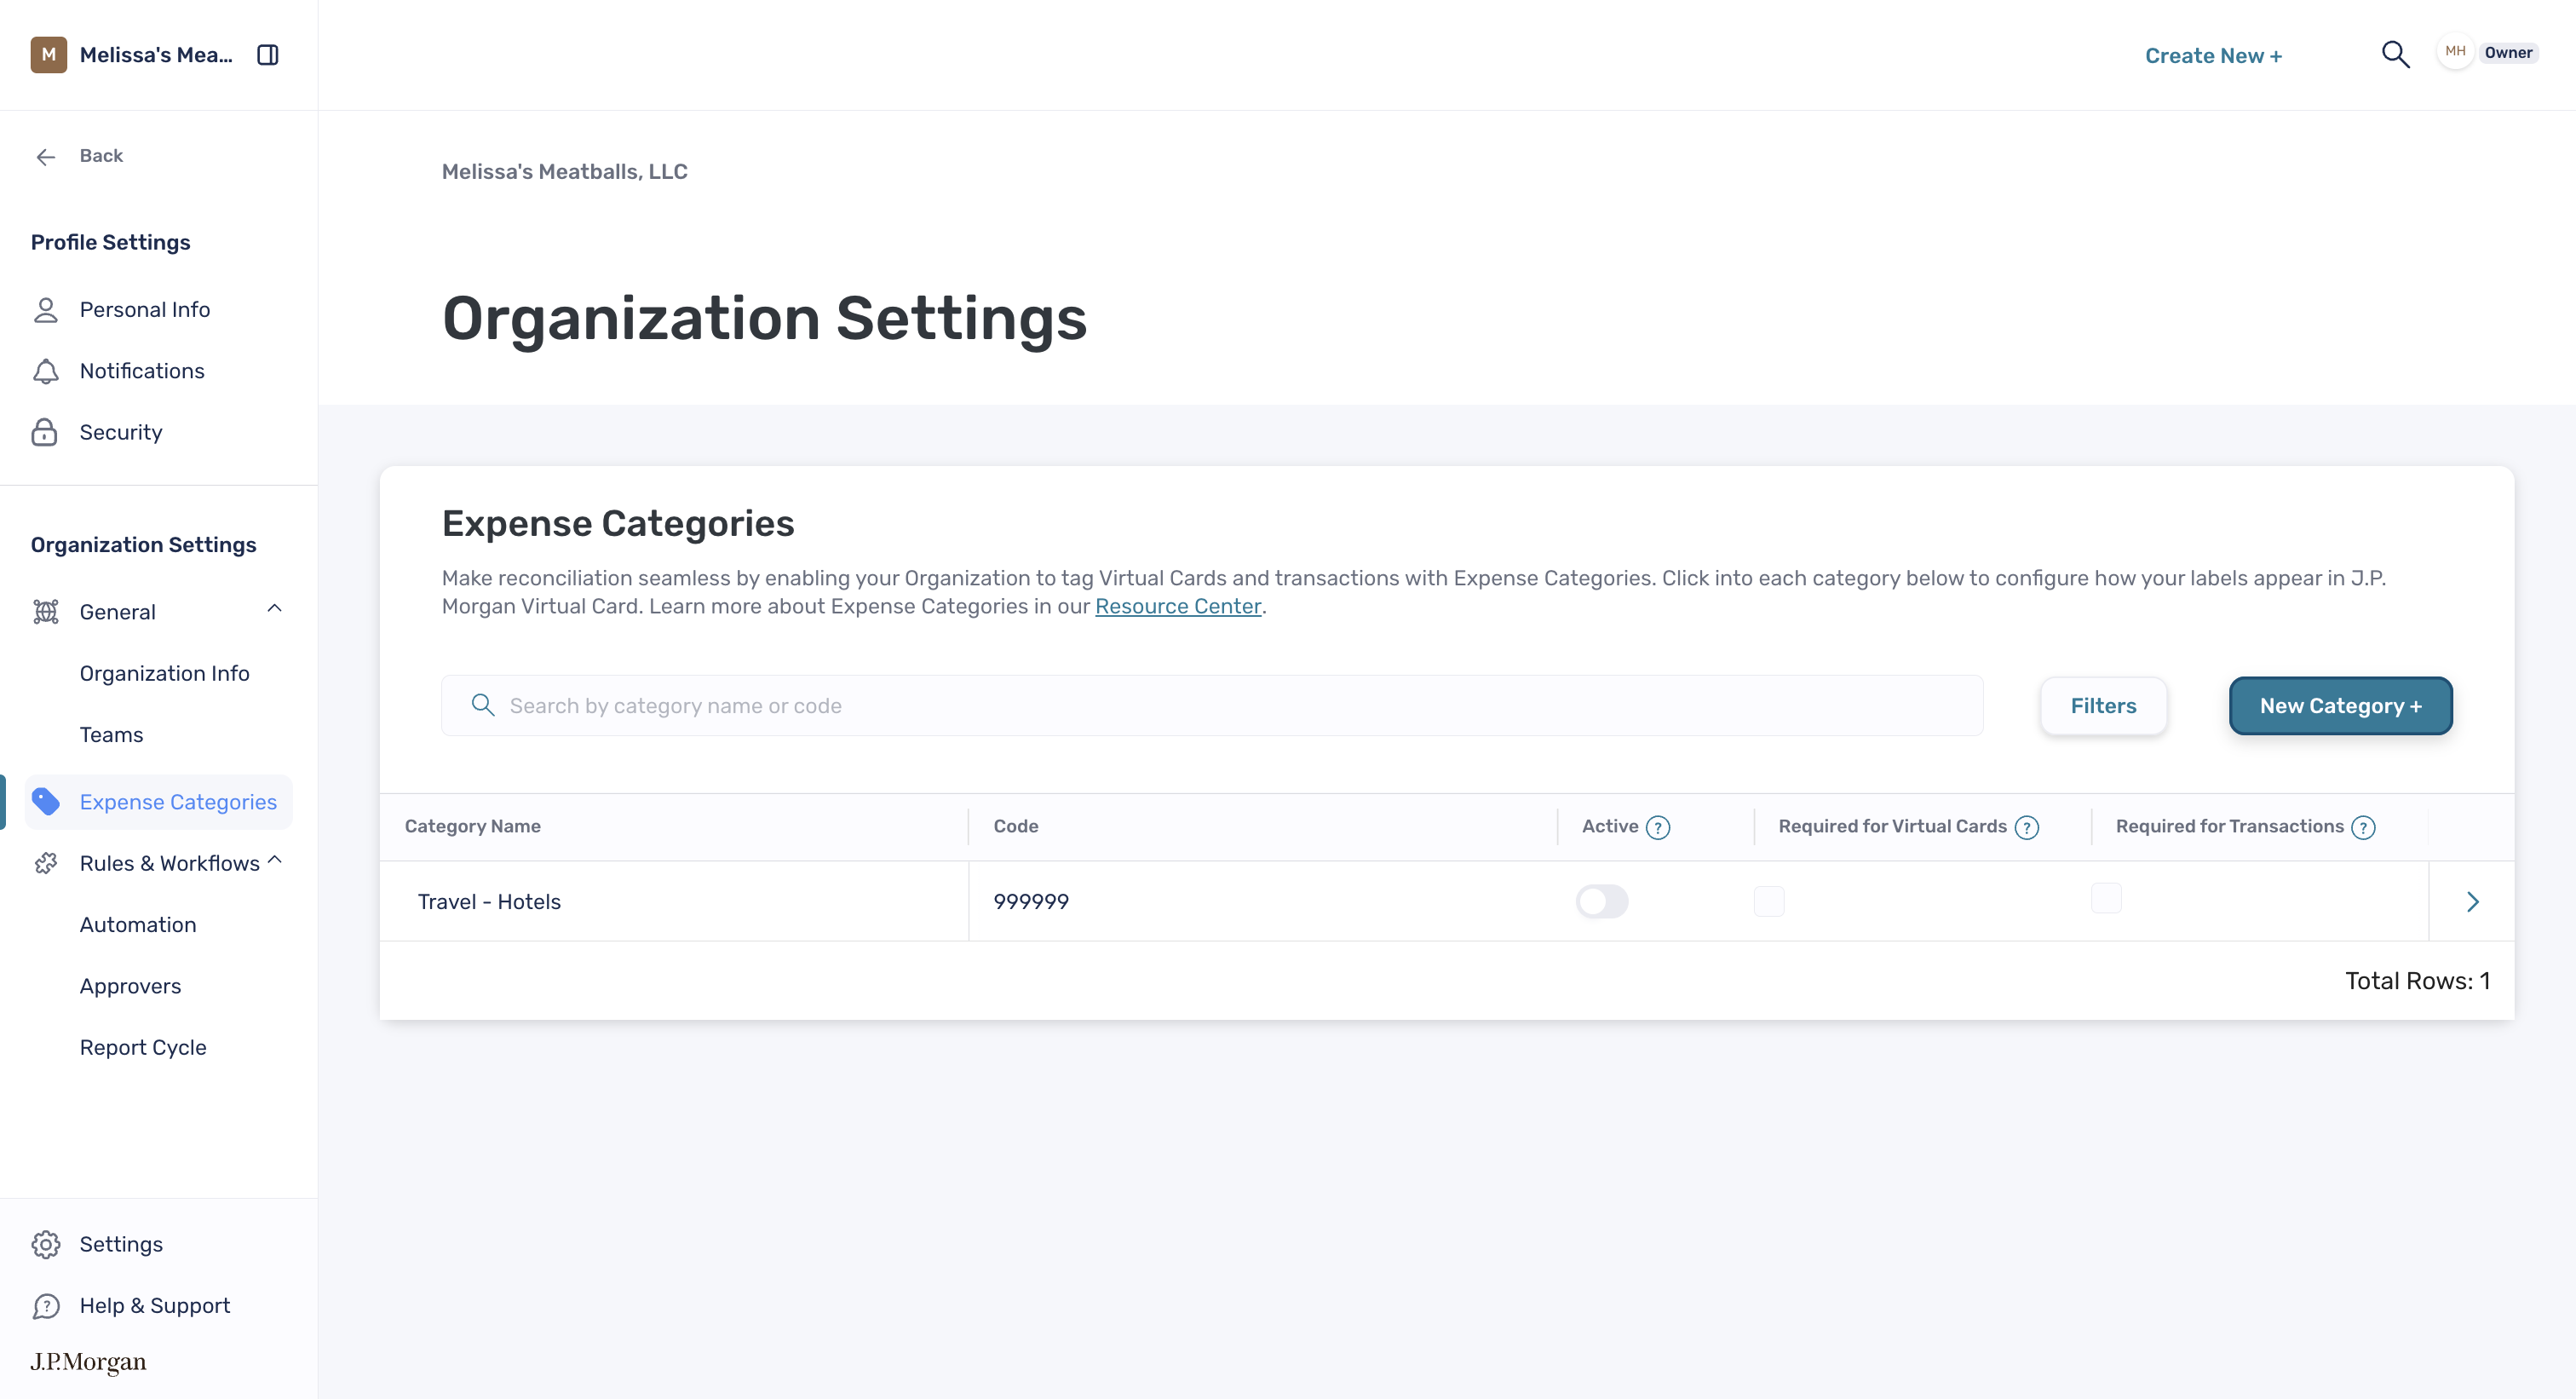Go to Approvers page
This screenshot has height=1399, width=2576.
[x=131, y=987]
